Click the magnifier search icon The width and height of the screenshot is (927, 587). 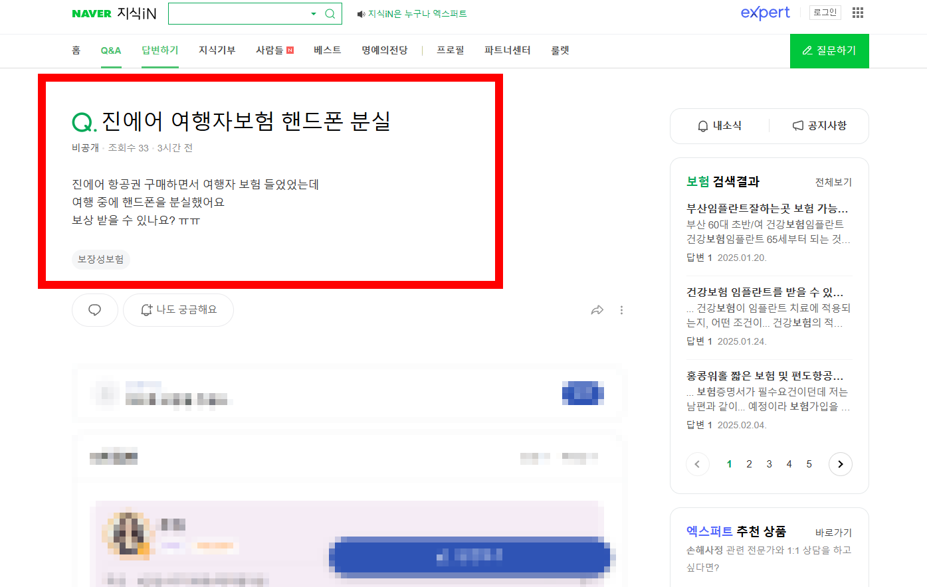(330, 14)
